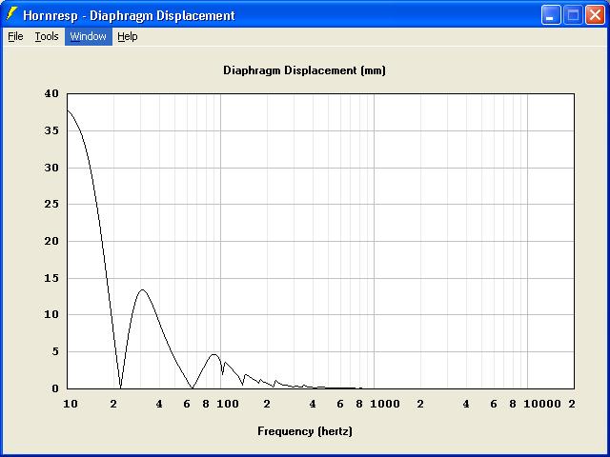Screen dimensions: 610x457
Task: Click the y-axis value 25
Action: [x=51, y=204]
